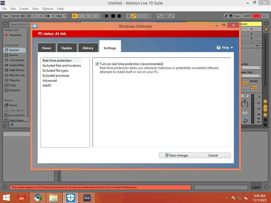The height and width of the screenshot is (203, 271).
Task: Show hidden tray icons arrow
Action: [x=227, y=198]
